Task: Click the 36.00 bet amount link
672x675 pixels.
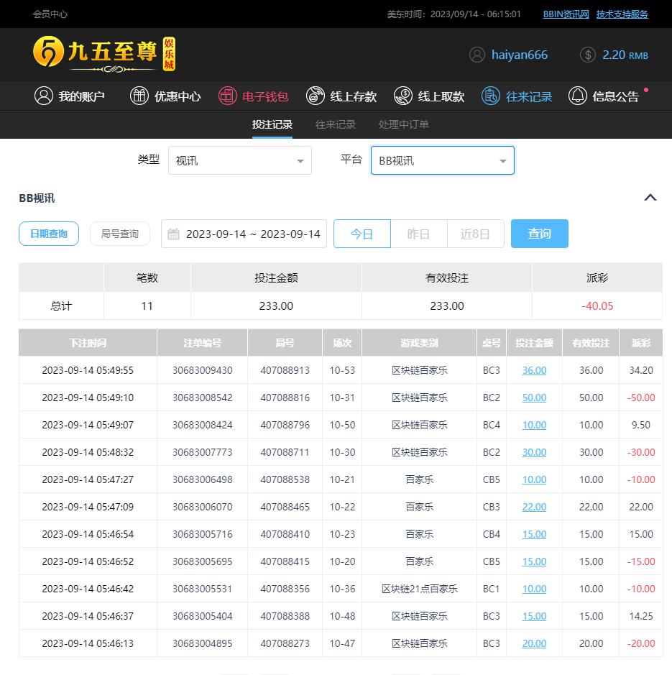Action: coord(534,370)
